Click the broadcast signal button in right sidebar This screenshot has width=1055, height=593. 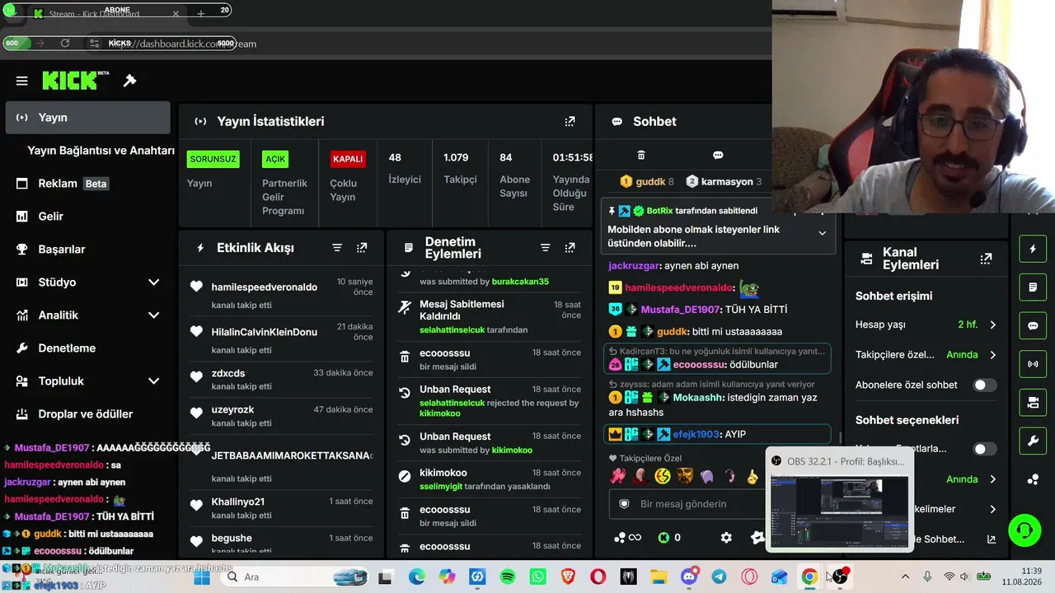[x=1033, y=364]
